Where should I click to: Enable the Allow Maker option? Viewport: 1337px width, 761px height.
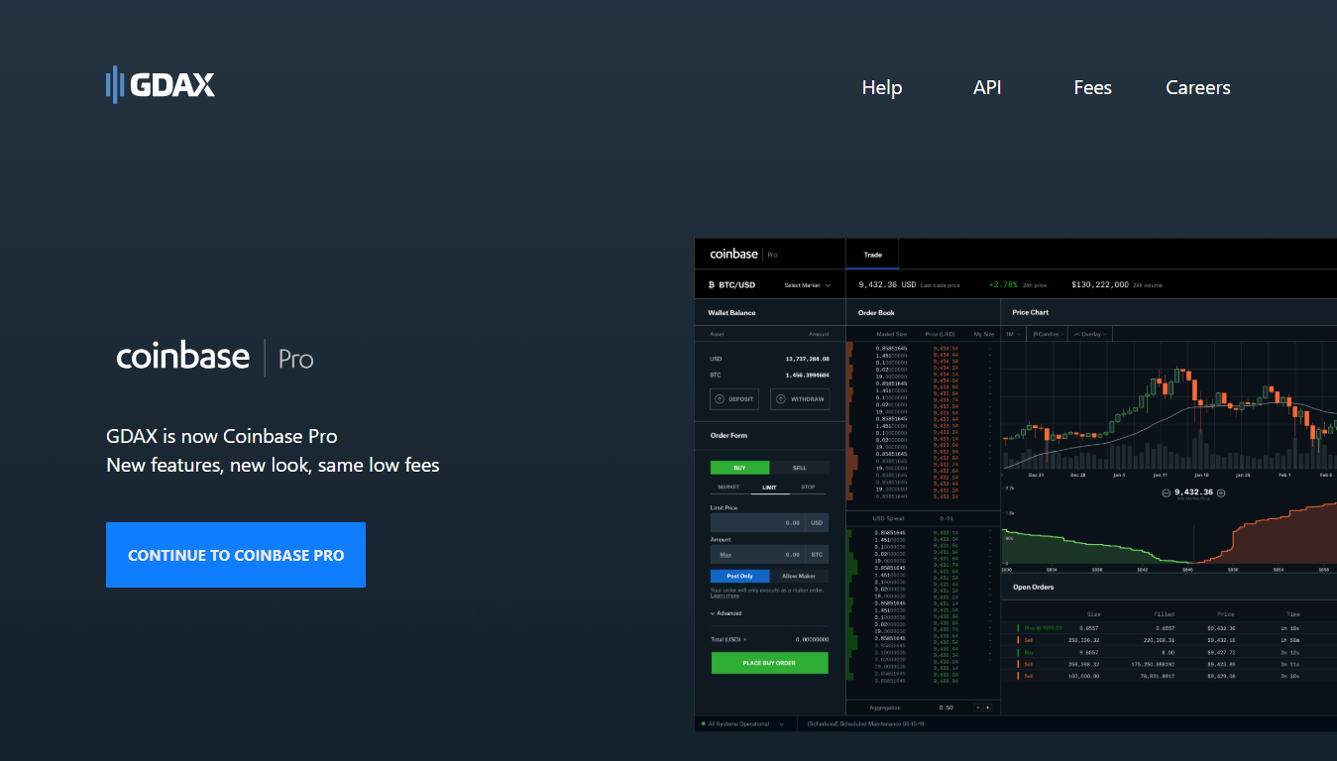(x=799, y=576)
